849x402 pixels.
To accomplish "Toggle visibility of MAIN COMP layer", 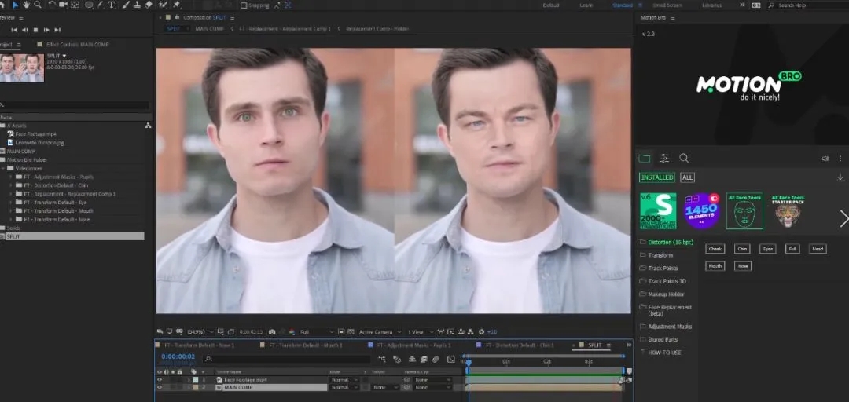I will pos(160,387).
